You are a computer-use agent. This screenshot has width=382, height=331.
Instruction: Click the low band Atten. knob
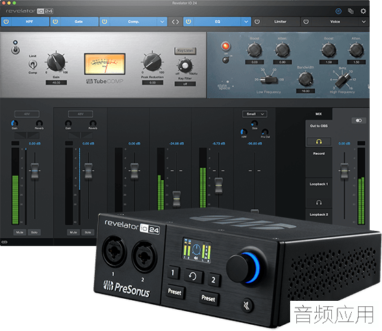coord(282,50)
